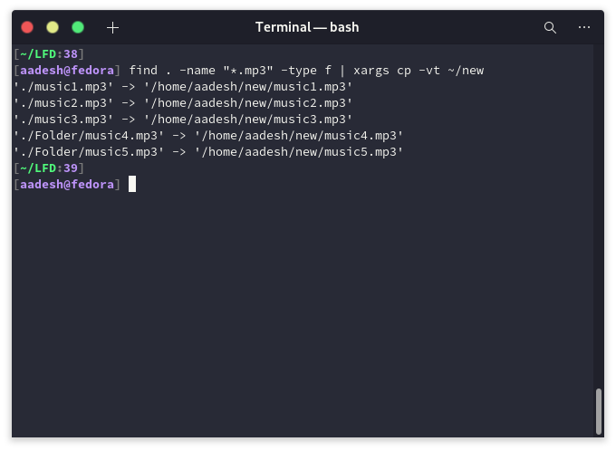
Task: Click the 'find . -name' command text
Action: pyautogui.click(x=172, y=70)
